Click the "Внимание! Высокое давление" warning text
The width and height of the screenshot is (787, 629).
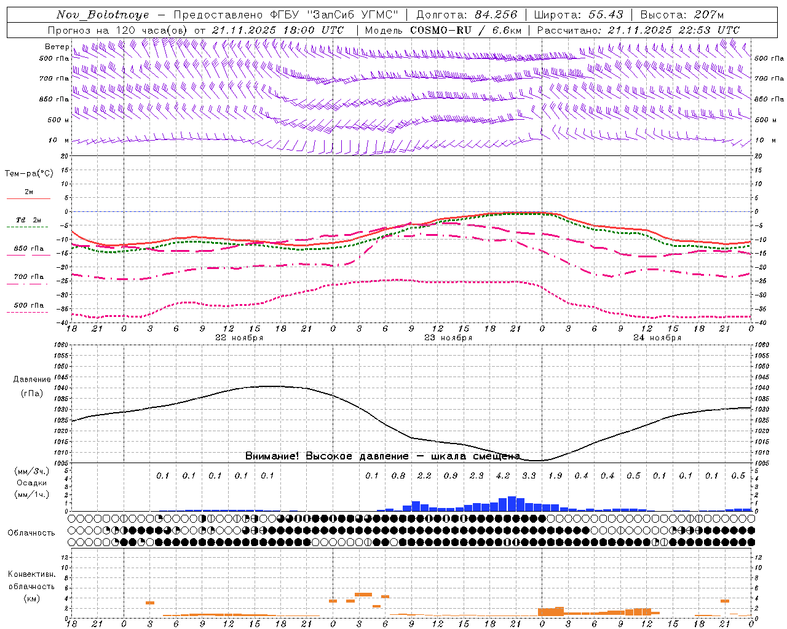[x=326, y=456]
